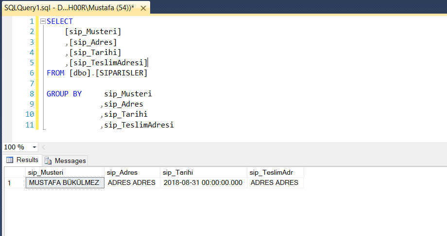Select the 2018-08-31 date cell
447x236 pixels.
point(203,183)
